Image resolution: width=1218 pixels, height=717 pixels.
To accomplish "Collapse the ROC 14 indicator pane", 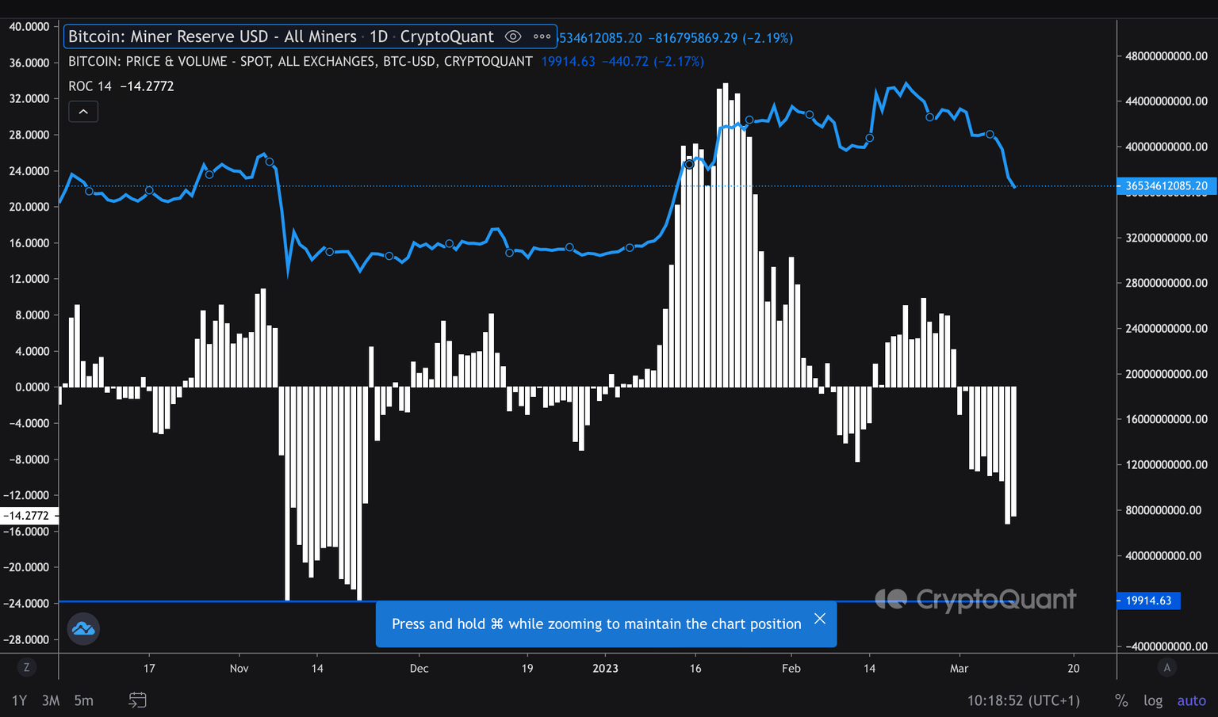I will [x=83, y=111].
